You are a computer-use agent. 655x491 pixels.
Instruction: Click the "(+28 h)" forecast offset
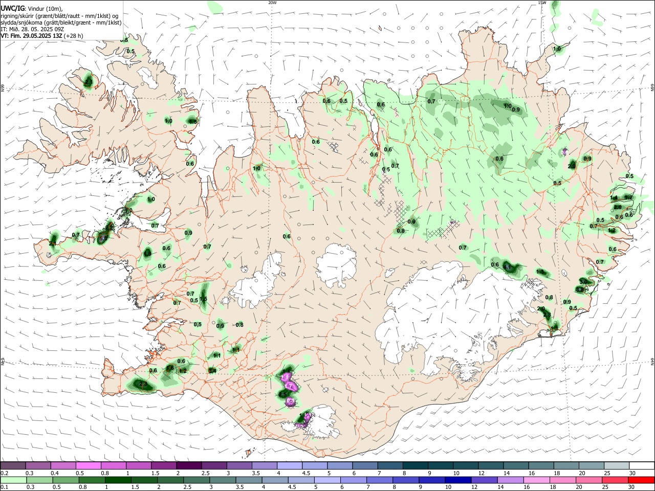click(74, 36)
